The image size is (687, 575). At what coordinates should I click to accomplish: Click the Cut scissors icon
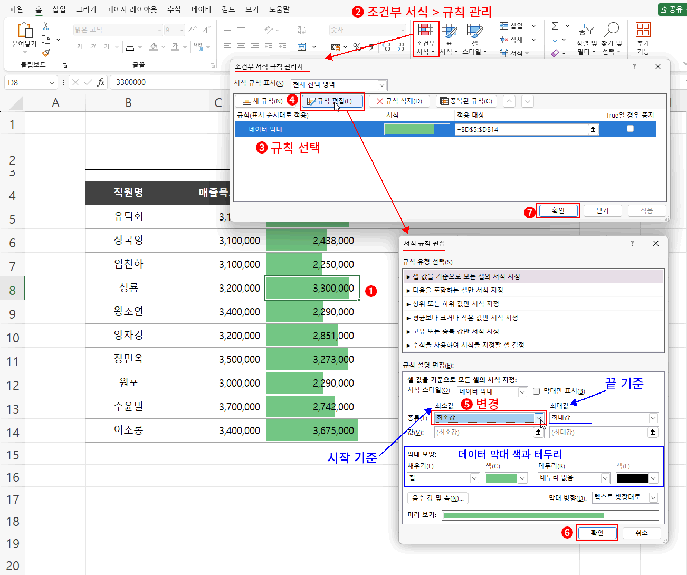[x=46, y=26]
